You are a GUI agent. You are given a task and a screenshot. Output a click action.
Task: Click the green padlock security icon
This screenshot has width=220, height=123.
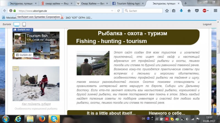(15, 11)
